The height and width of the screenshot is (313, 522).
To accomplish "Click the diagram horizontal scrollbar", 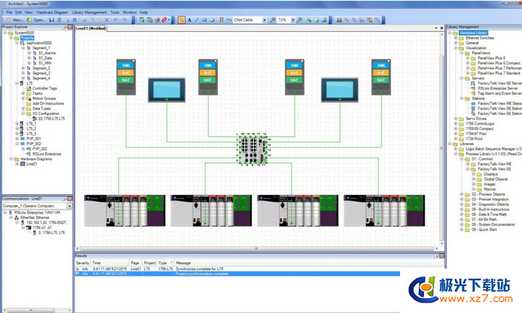I will coord(257,248).
